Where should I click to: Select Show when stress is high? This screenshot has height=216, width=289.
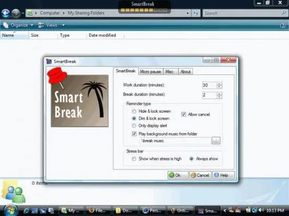134,159
